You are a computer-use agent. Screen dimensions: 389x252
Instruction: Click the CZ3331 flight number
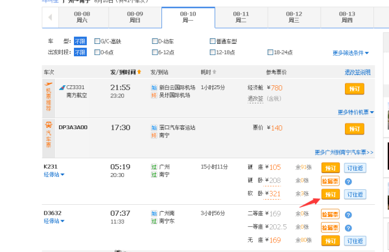[x=75, y=87]
